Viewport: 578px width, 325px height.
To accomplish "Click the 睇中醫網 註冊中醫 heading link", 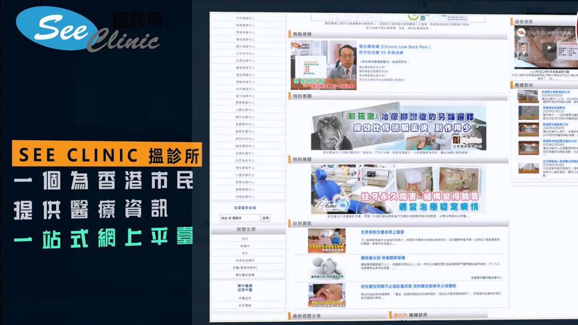I will (x=245, y=288).
